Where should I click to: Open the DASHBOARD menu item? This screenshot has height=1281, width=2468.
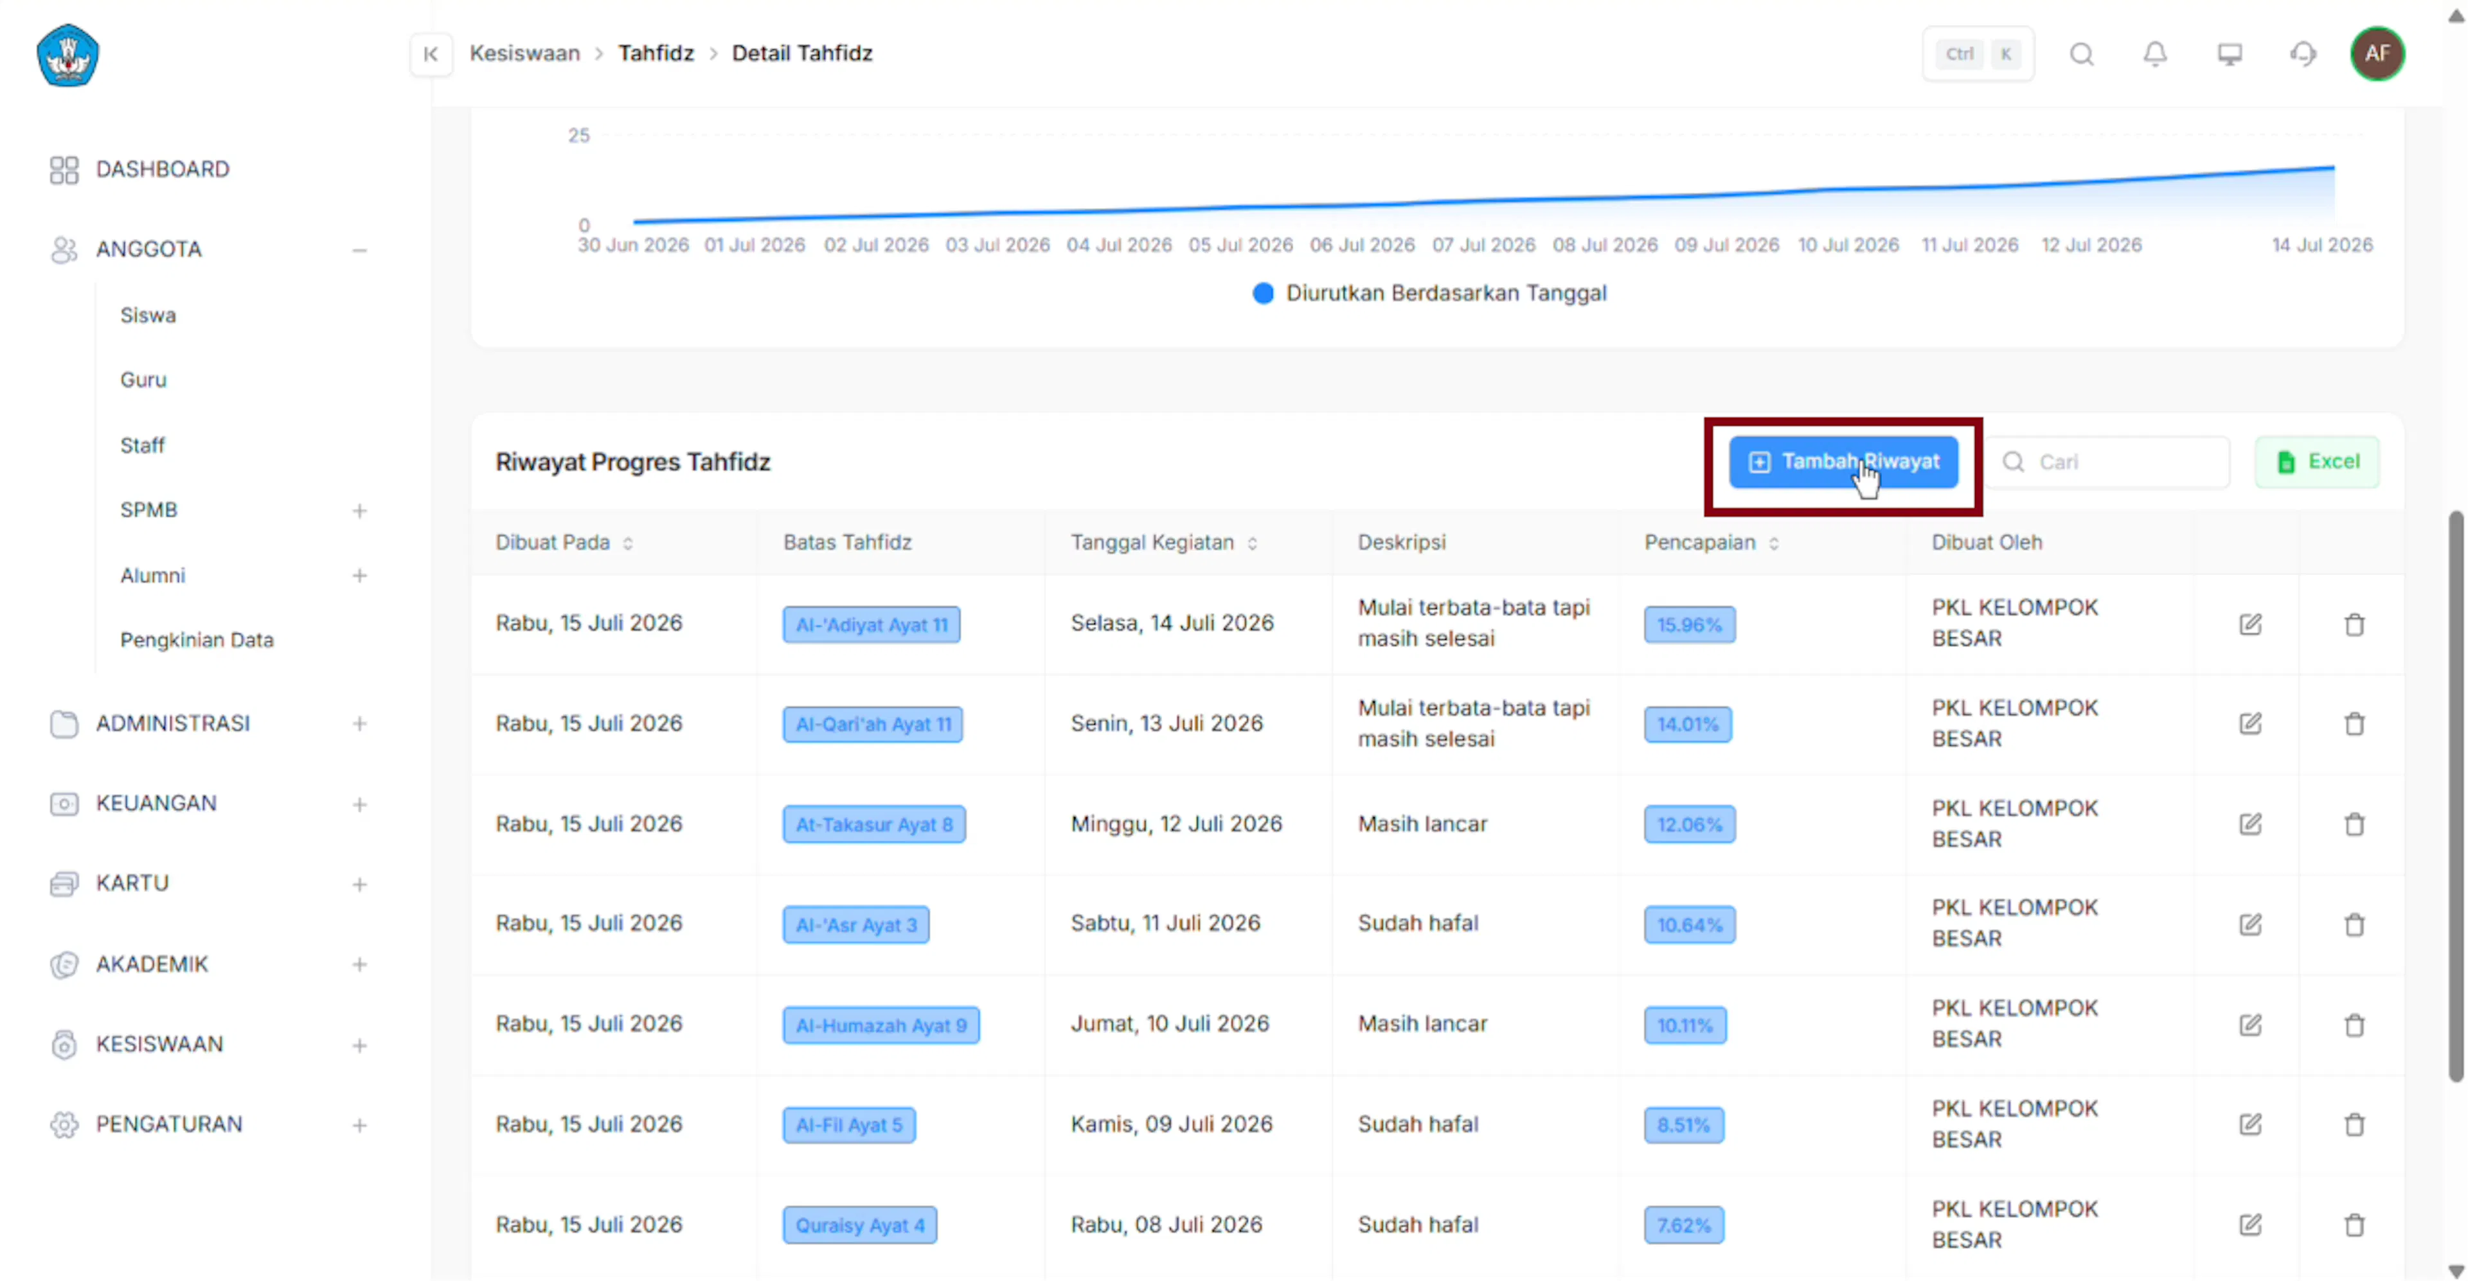[162, 170]
